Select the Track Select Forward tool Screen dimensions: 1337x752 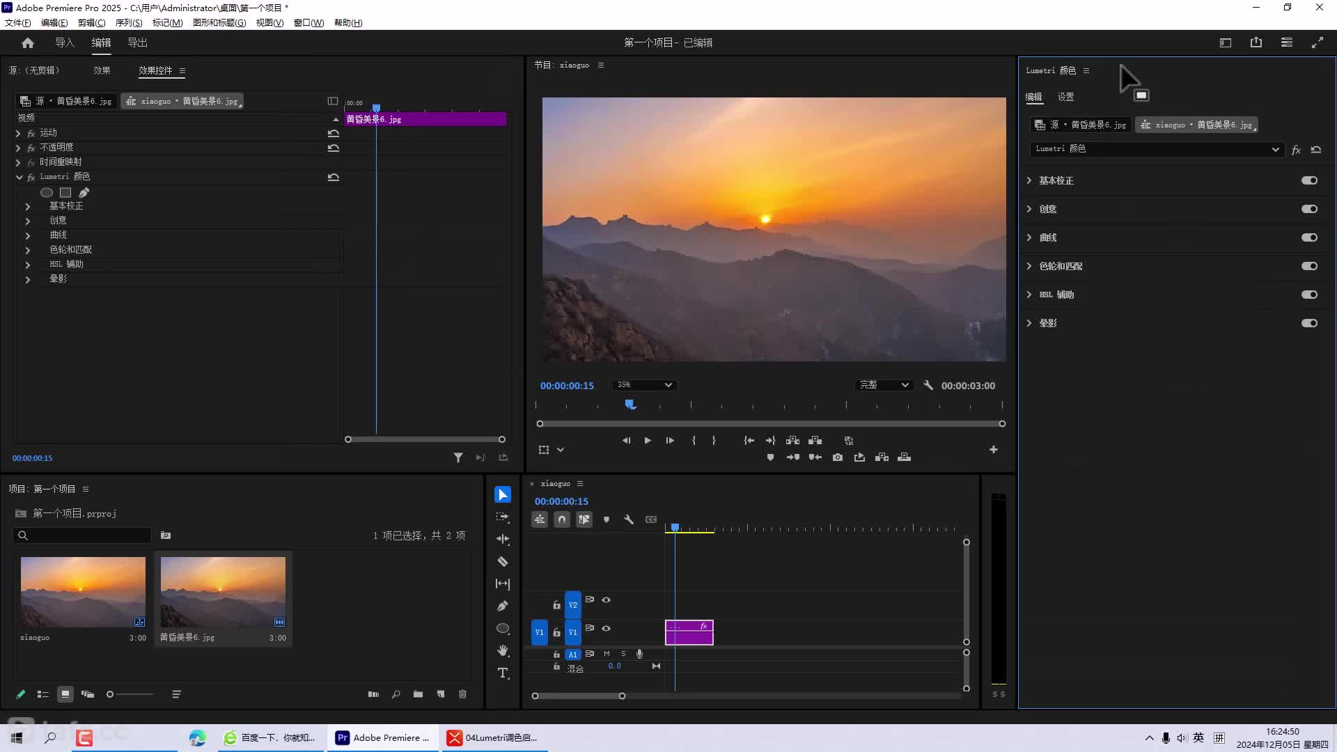[x=503, y=517]
